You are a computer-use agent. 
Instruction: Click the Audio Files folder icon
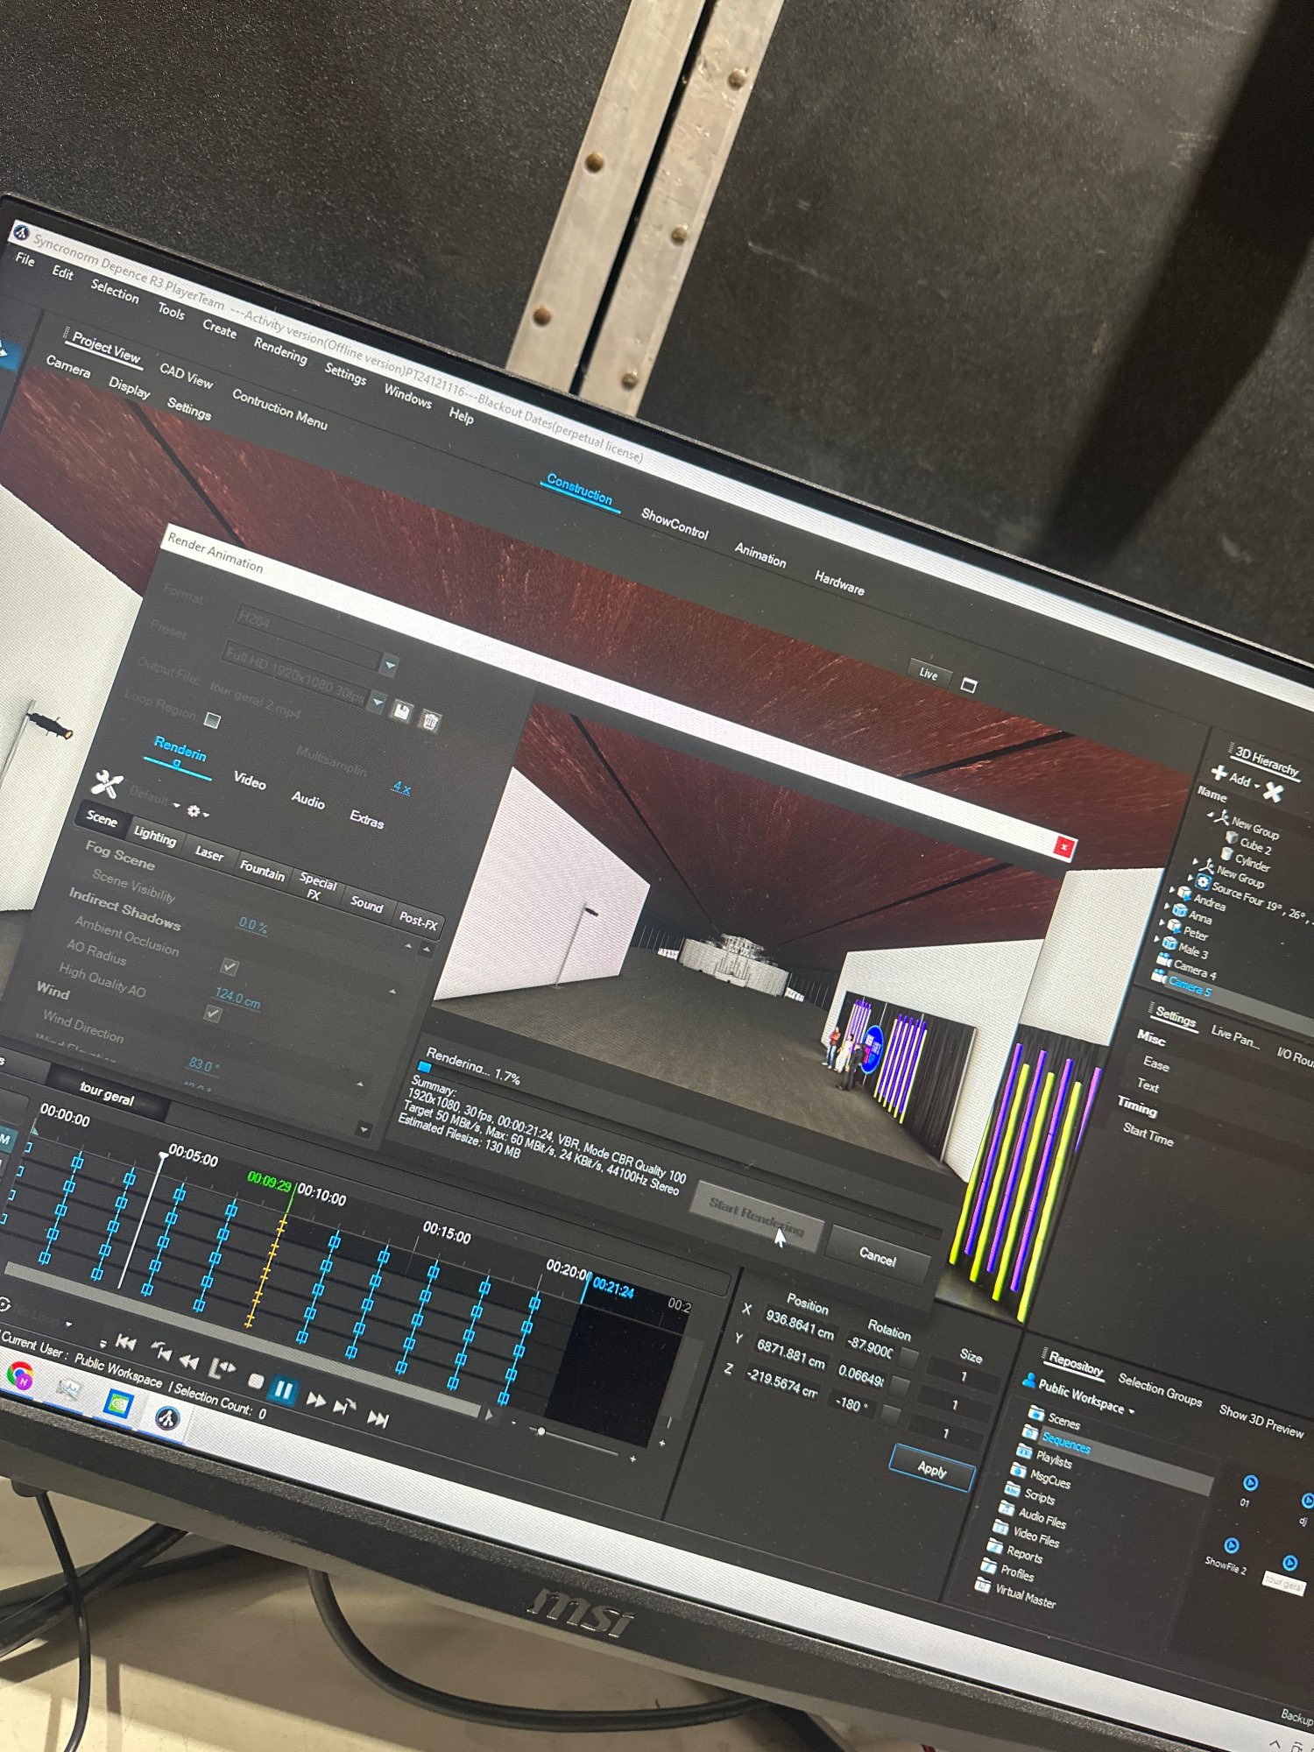pyautogui.click(x=1007, y=1508)
